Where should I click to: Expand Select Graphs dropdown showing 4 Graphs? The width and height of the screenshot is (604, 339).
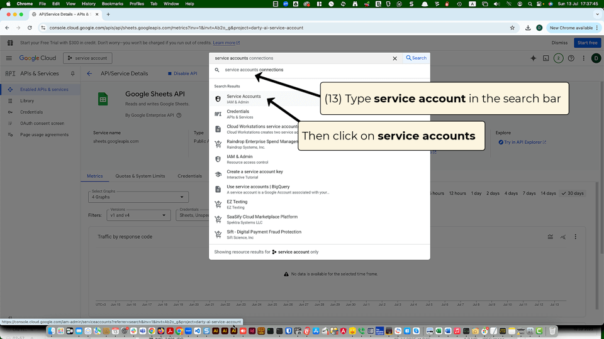138,196
